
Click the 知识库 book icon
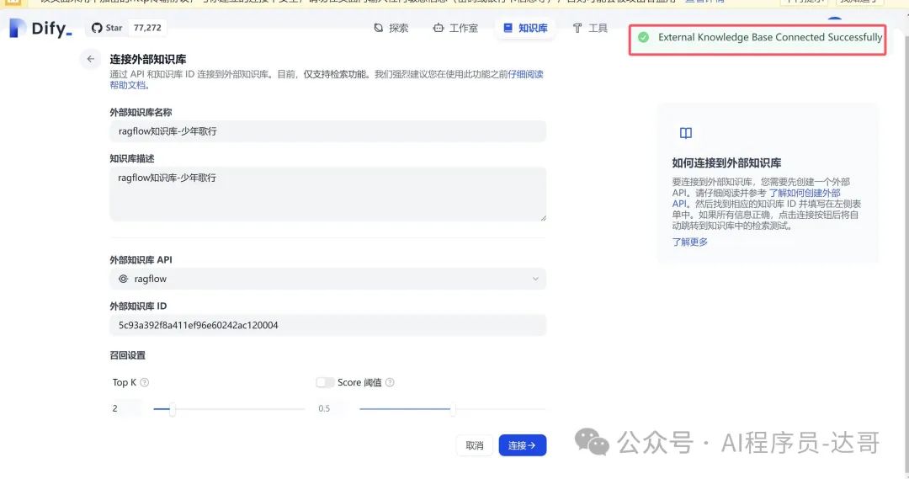[508, 28]
